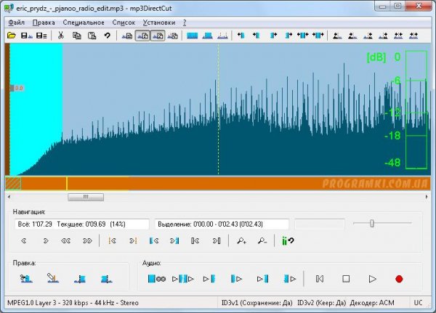This screenshot has width=436, height=313.
Task: Click the scrollbar right arrow below waveform
Action: (427, 197)
